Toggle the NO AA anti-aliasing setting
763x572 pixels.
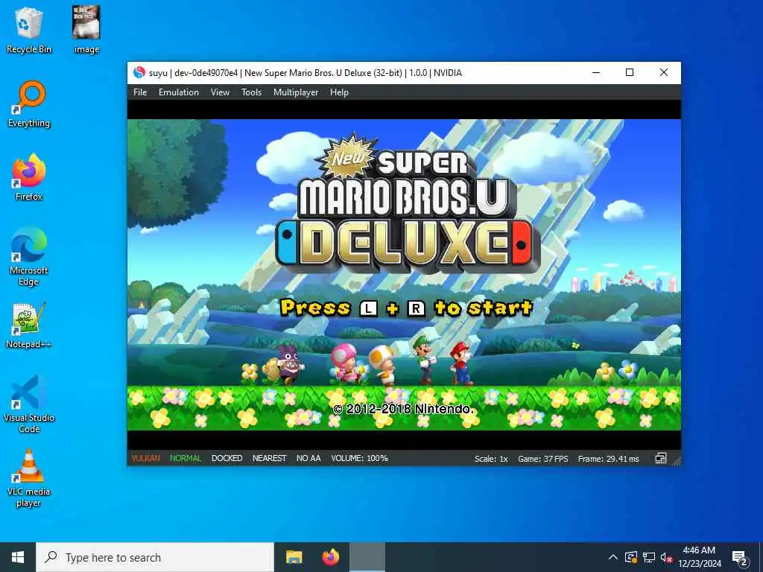308,458
